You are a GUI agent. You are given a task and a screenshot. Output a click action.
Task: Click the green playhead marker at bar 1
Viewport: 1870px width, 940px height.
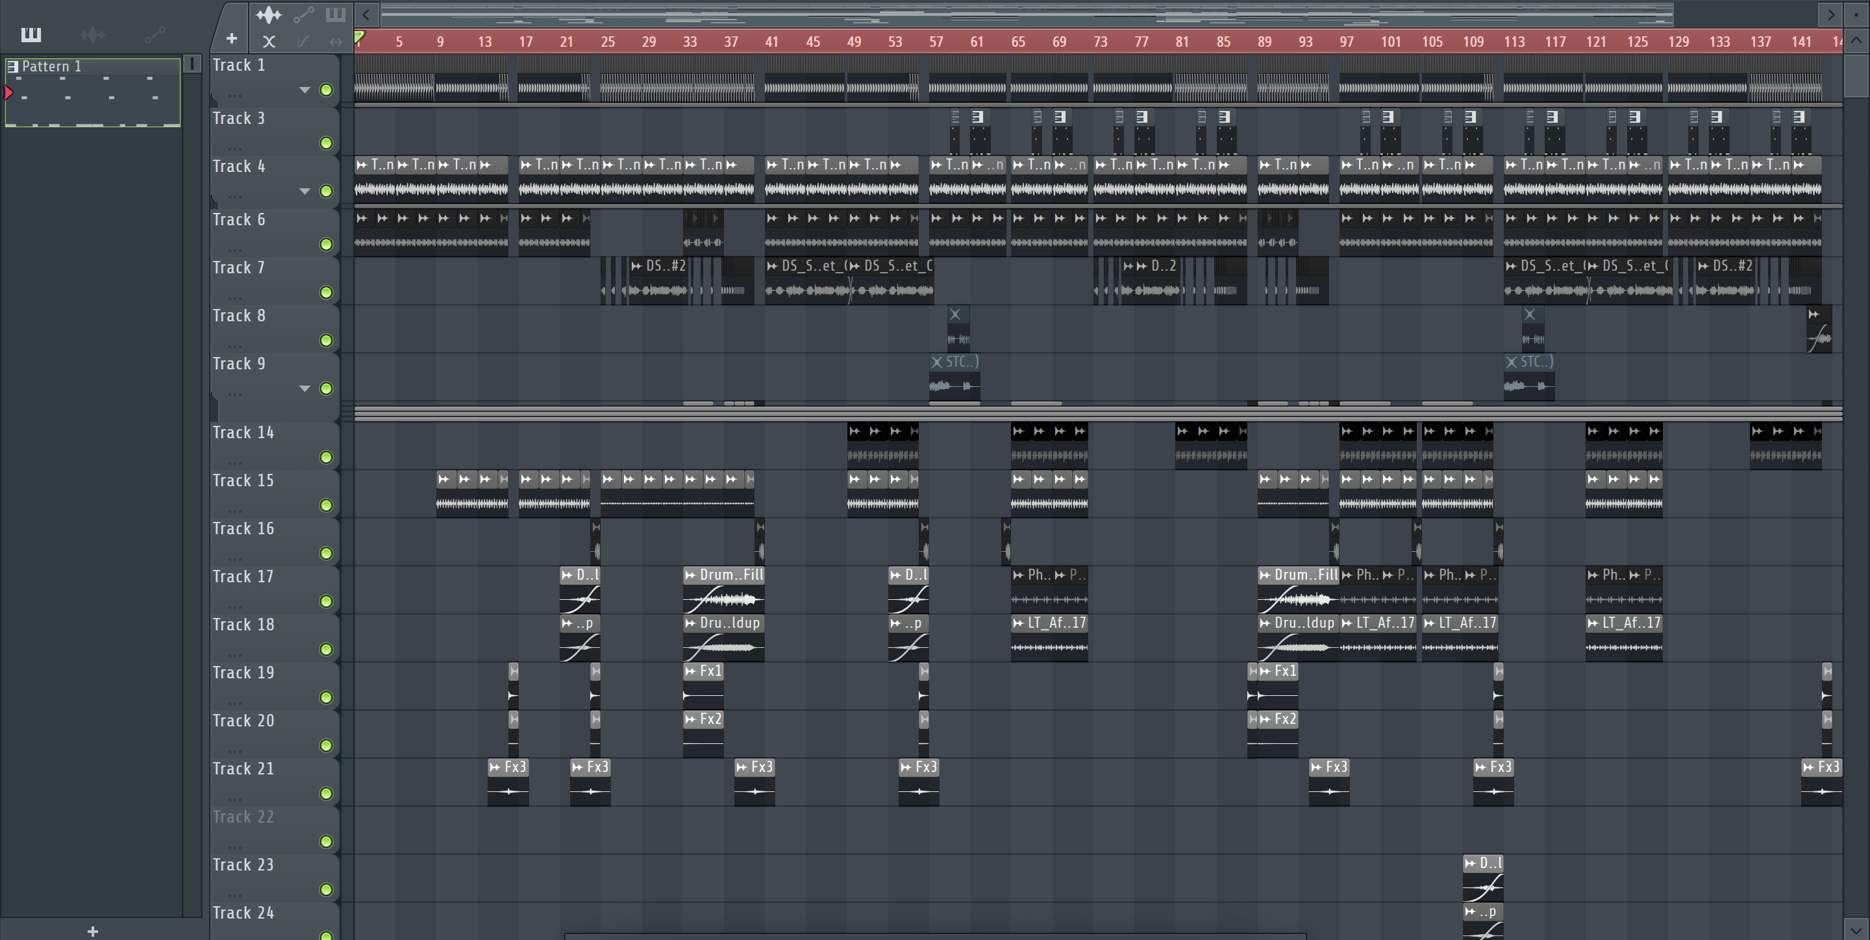(x=359, y=36)
